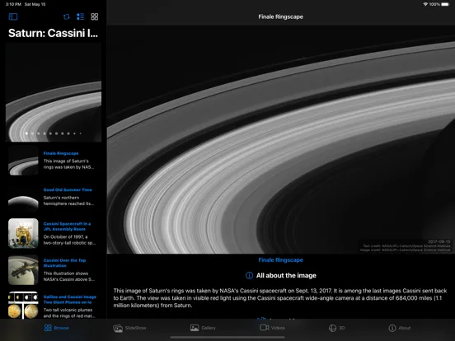Check the Wi-Fi status icon
Screen dimensions: 455x341
(x=425, y=4)
